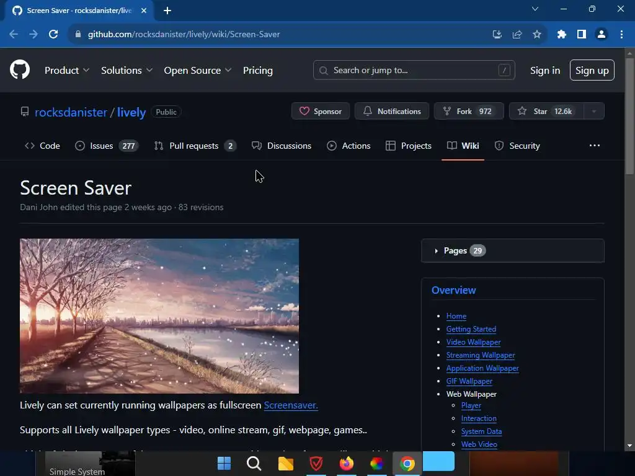Bookmark this page with the star icon
635x476 pixels.
point(537,35)
